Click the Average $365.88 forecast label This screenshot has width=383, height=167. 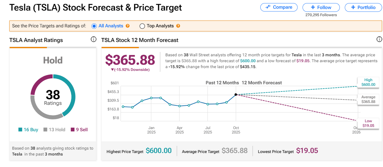click(368, 100)
